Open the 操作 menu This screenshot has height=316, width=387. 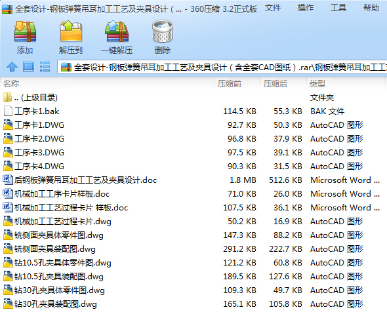click(x=306, y=8)
